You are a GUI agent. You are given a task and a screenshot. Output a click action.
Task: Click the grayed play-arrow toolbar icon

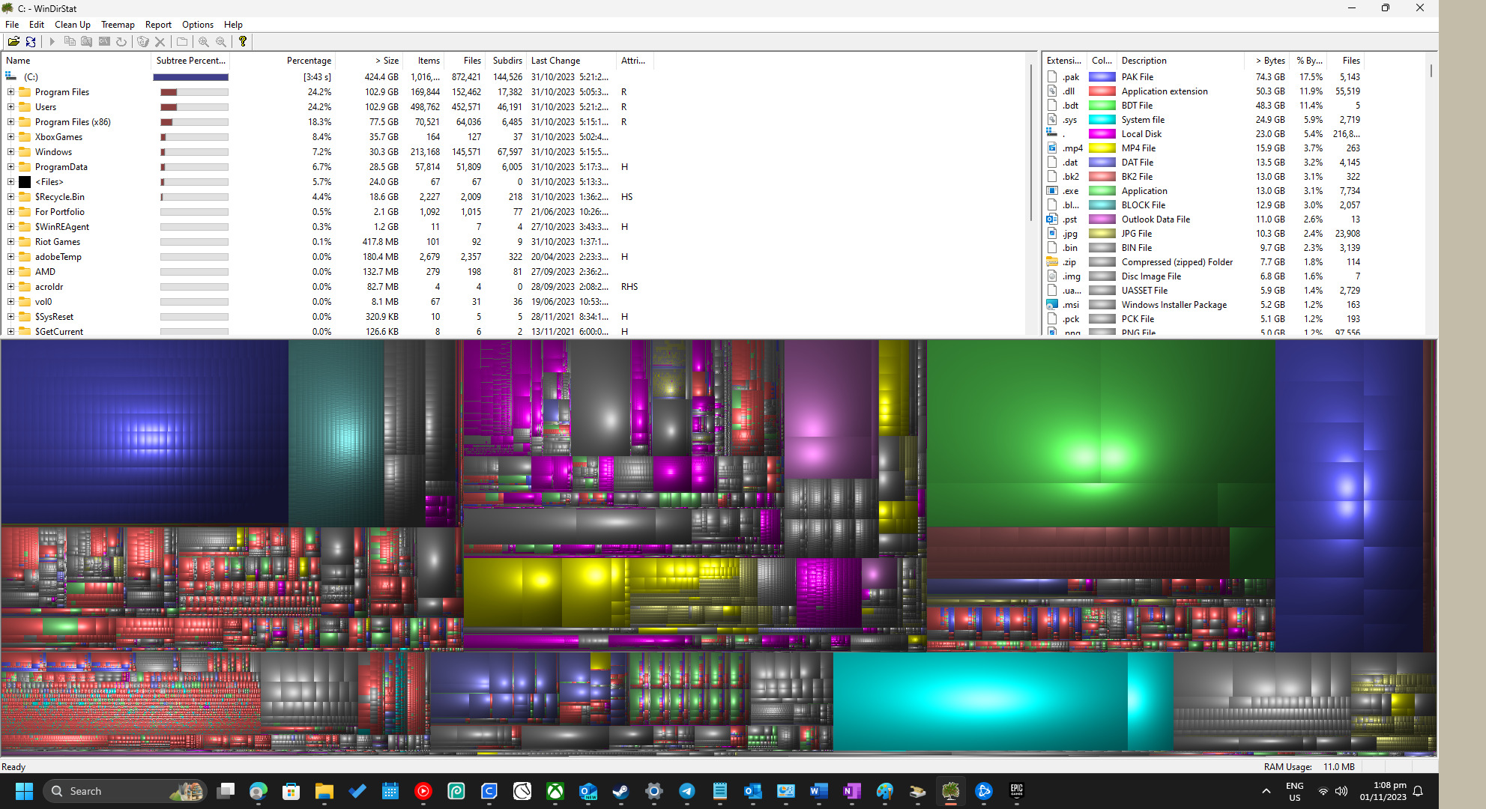click(x=52, y=42)
